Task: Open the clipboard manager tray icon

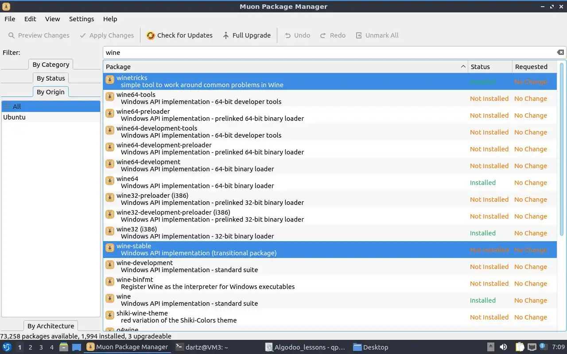Action: (519, 347)
